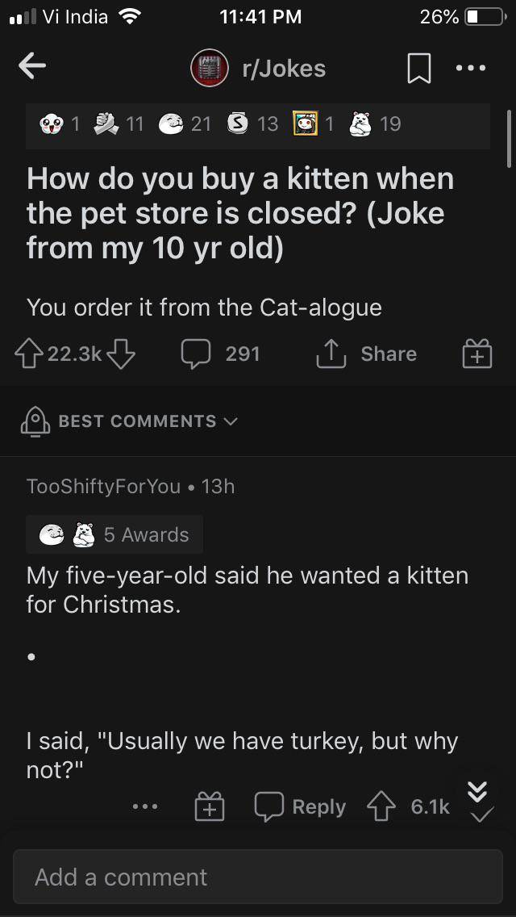Tap the Add a comment field
This screenshot has width=516, height=917.
click(258, 877)
